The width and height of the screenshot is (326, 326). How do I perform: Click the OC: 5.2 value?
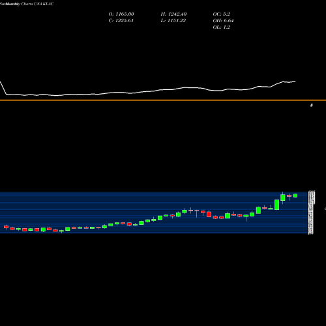pos(222,14)
